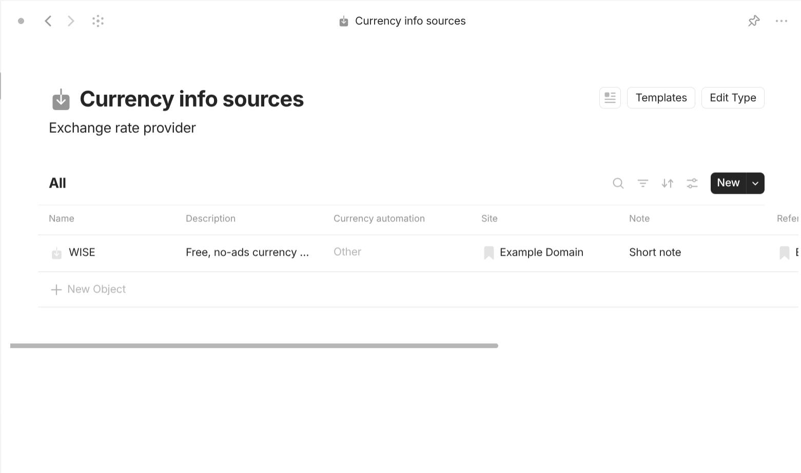This screenshot has height=473, width=801.
Task: Open the filter icon for the object list
Action: pyautogui.click(x=642, y=183)
